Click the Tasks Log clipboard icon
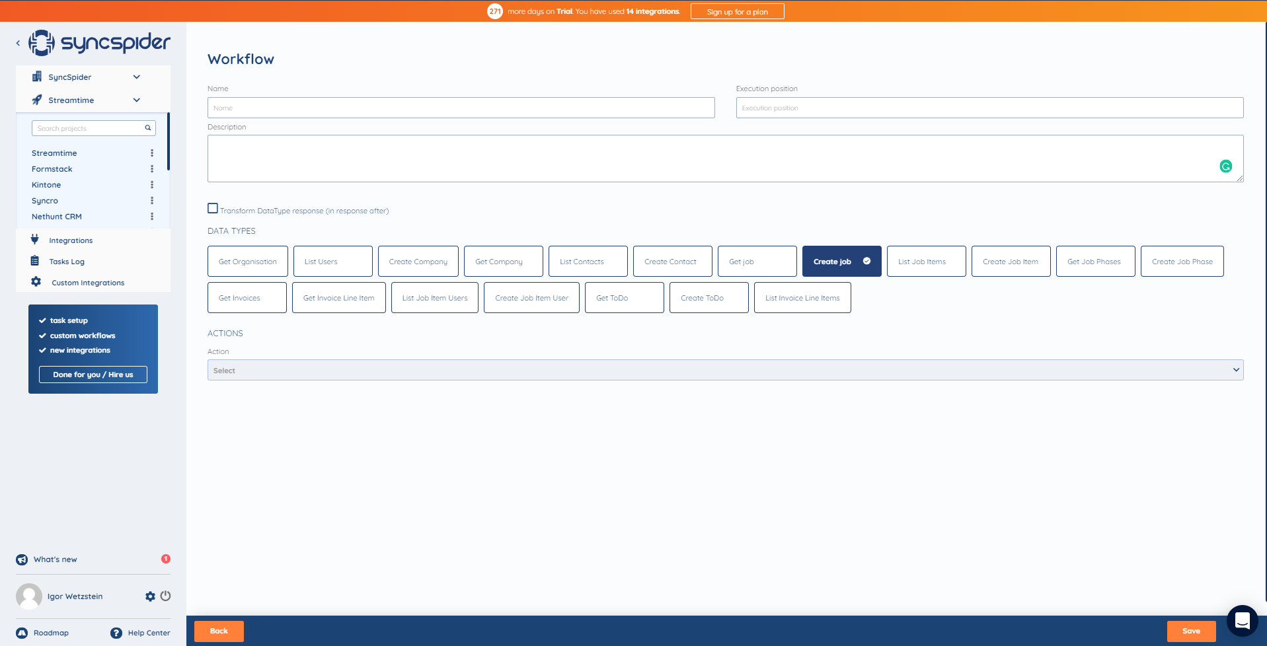 click(35, 261)
